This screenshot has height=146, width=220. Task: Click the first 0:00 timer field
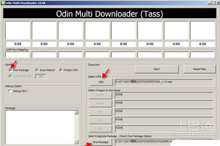(x=18, y=44)
